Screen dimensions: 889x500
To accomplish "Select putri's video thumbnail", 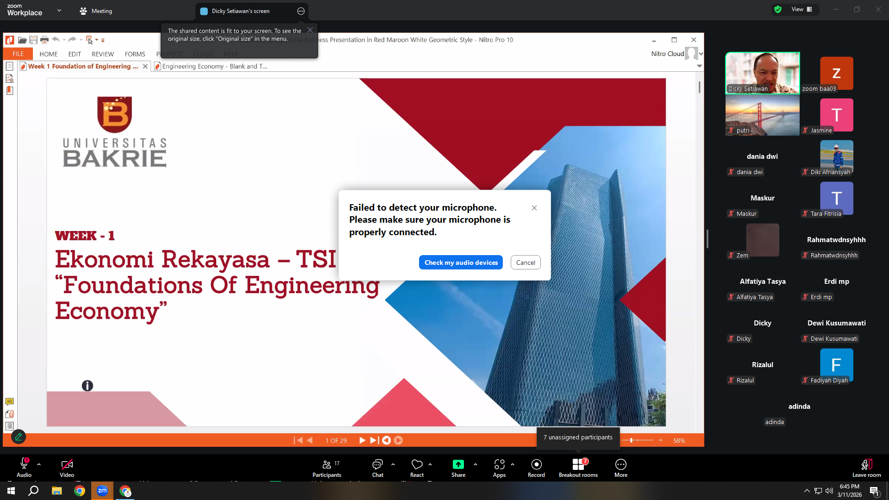I will (x=763, y=115).
